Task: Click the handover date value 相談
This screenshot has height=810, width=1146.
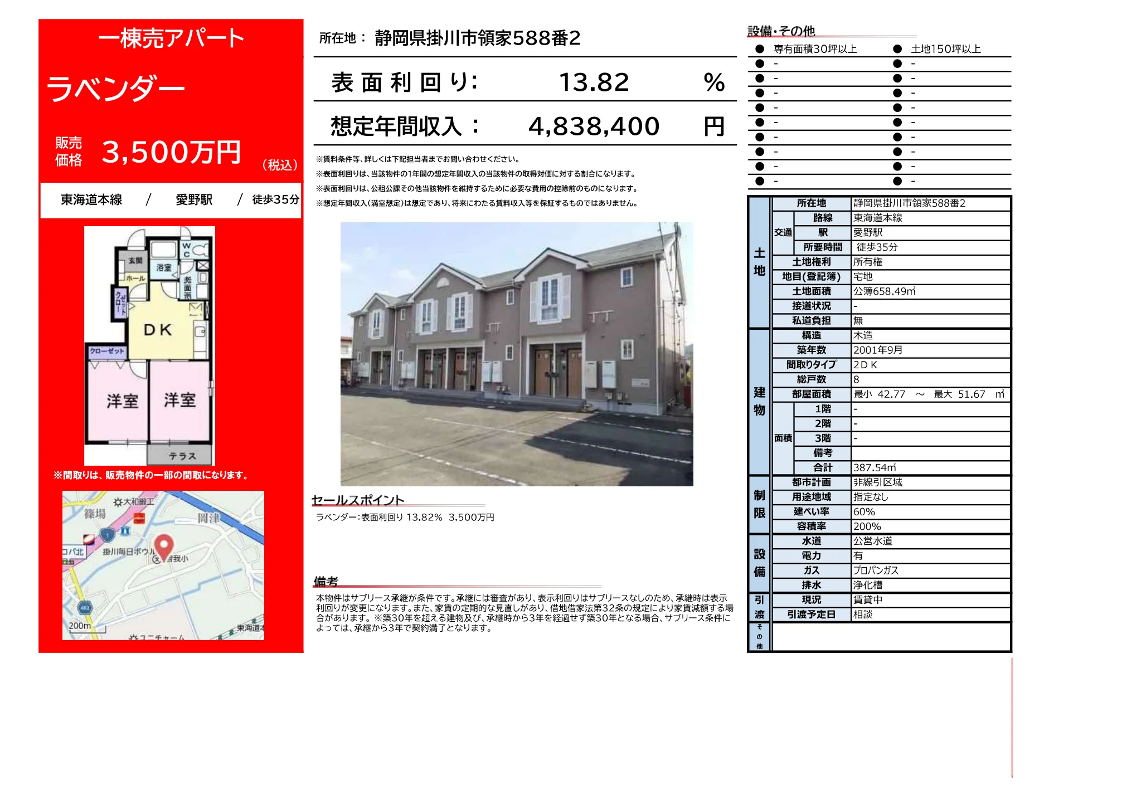Action: click(x=863, y=614)
